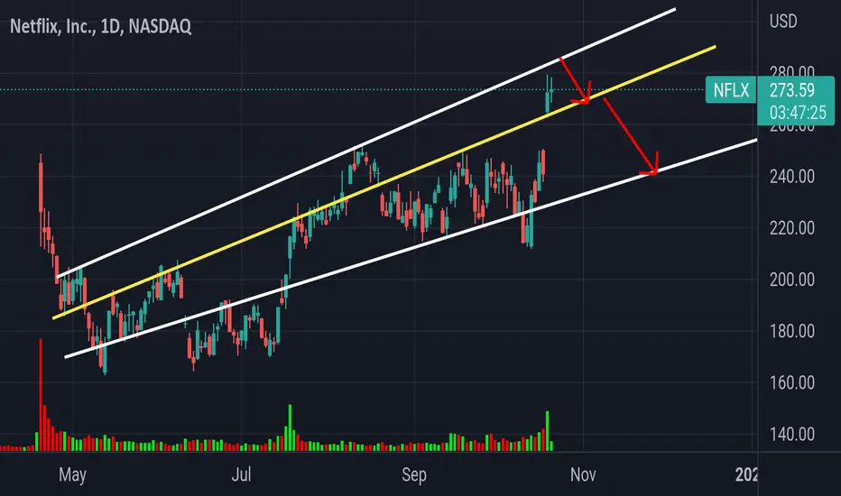841x496 pixels.
Task: Click the countdown timer 03:47:25
Action: (x=798, y=113)
